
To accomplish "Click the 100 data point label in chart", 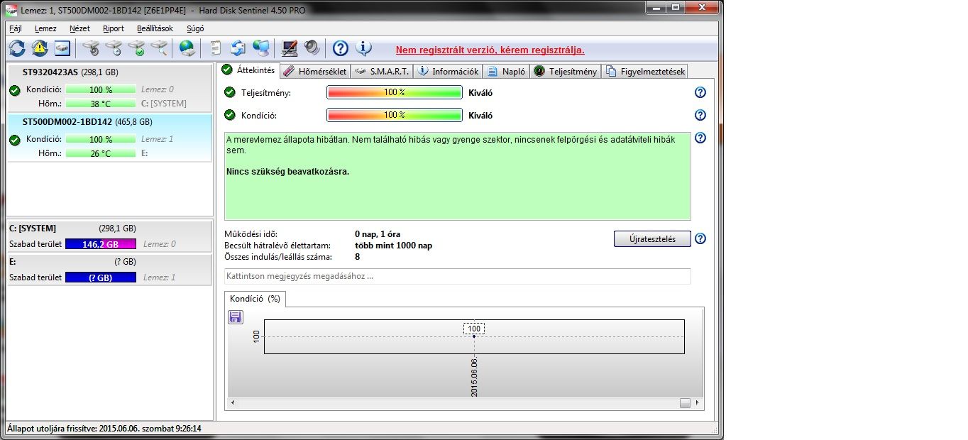I will pos(474,329).
